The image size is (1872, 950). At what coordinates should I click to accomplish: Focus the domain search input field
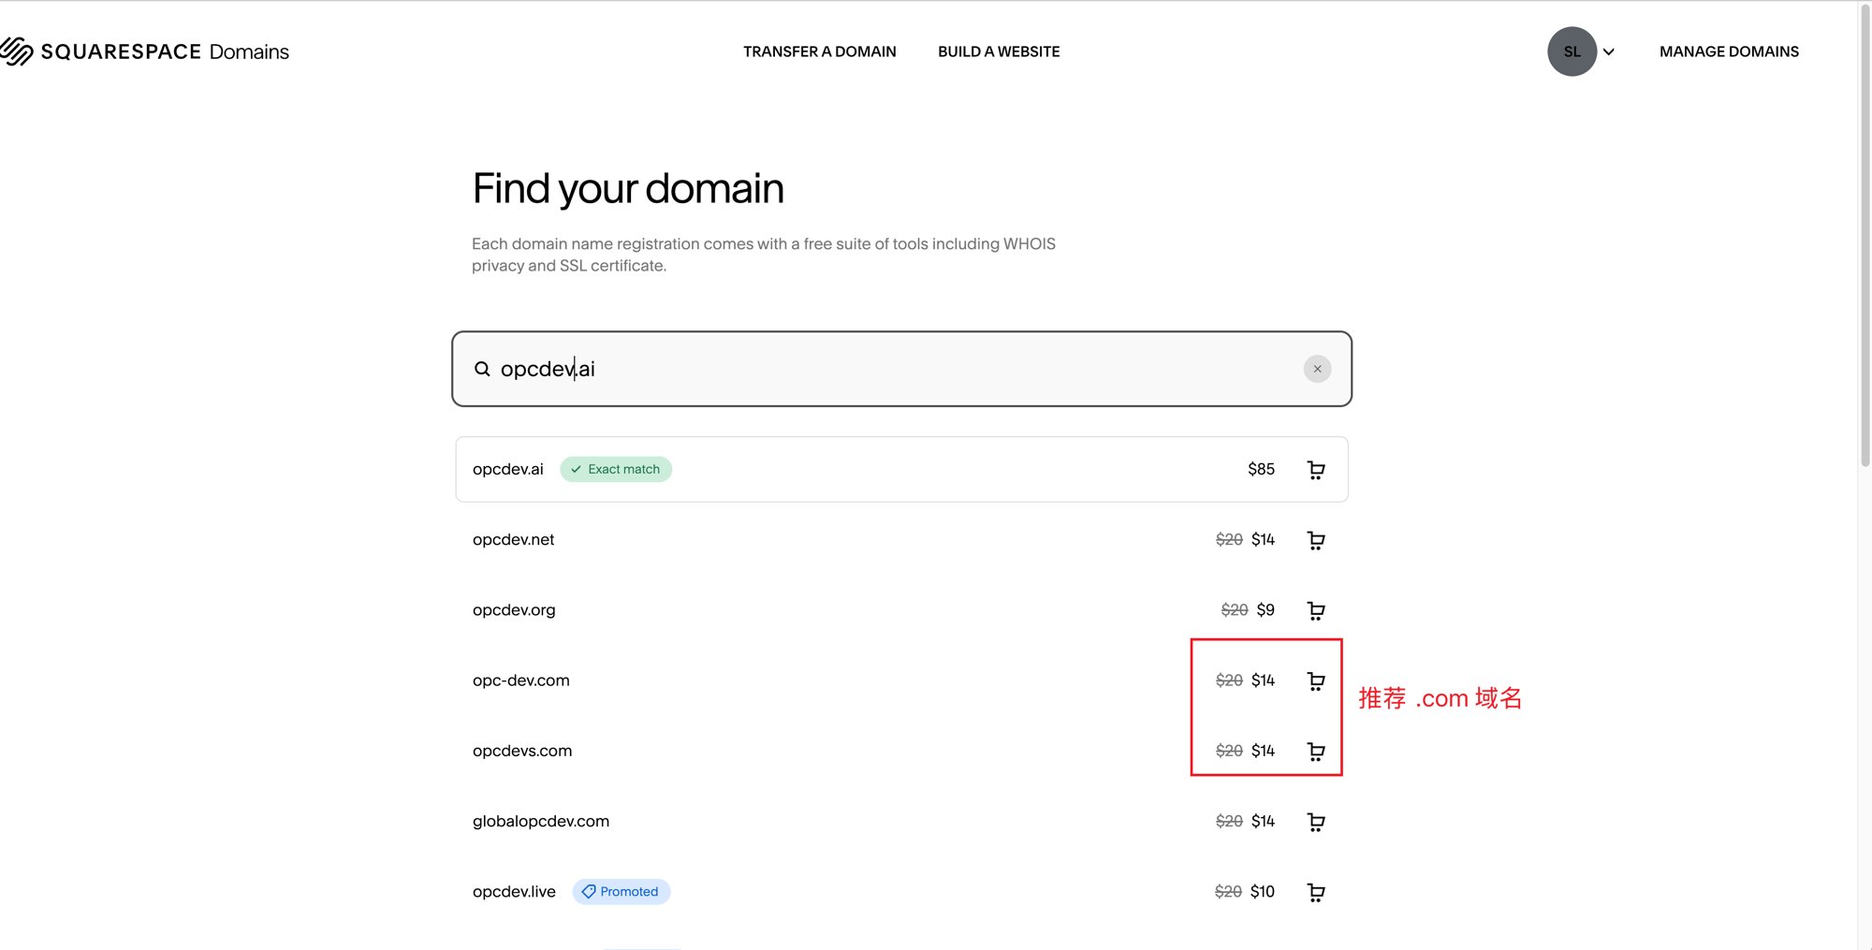[x=901, y=369]
